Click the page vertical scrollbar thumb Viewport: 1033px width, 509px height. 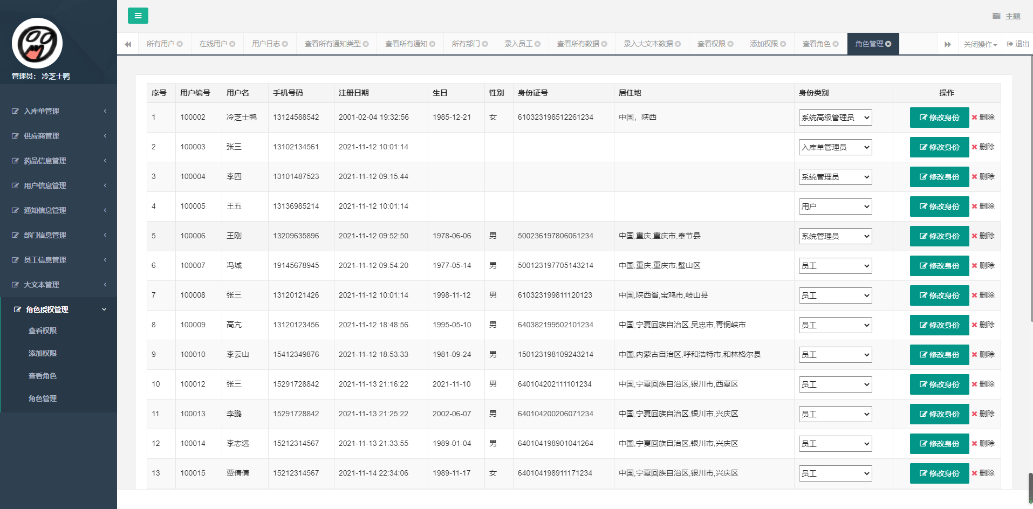1030,488
